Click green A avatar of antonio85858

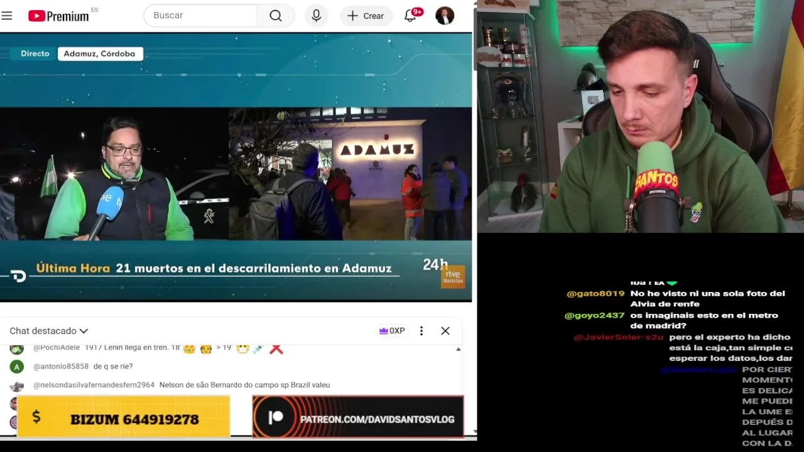[x=17, y=367]
